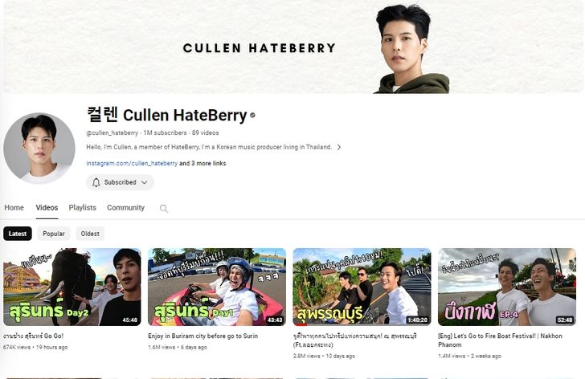Click the verified badge beside Cullen HateBerry
This screenshot has height=379, width=585.
(x=252, y=115)
